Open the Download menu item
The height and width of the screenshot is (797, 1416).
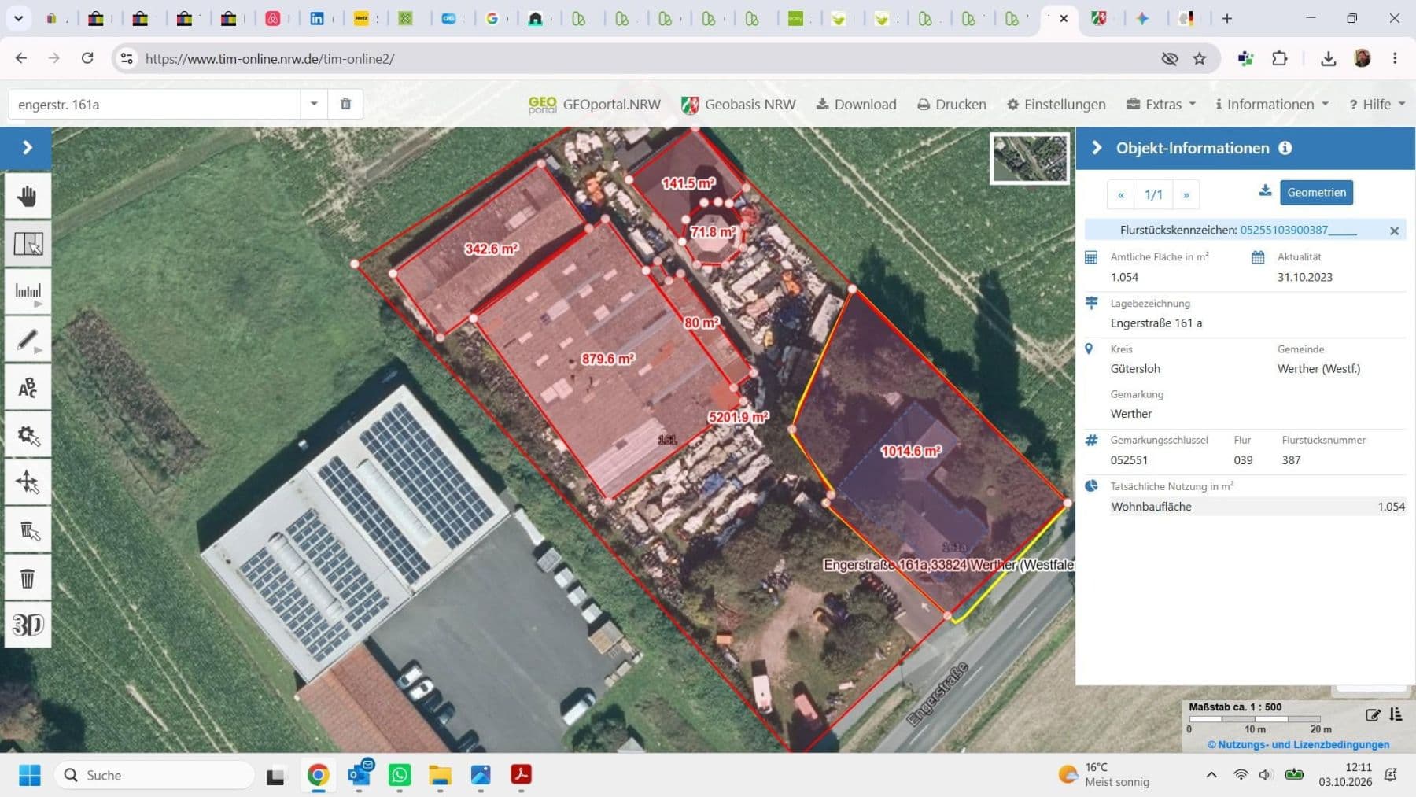(856, 104)
